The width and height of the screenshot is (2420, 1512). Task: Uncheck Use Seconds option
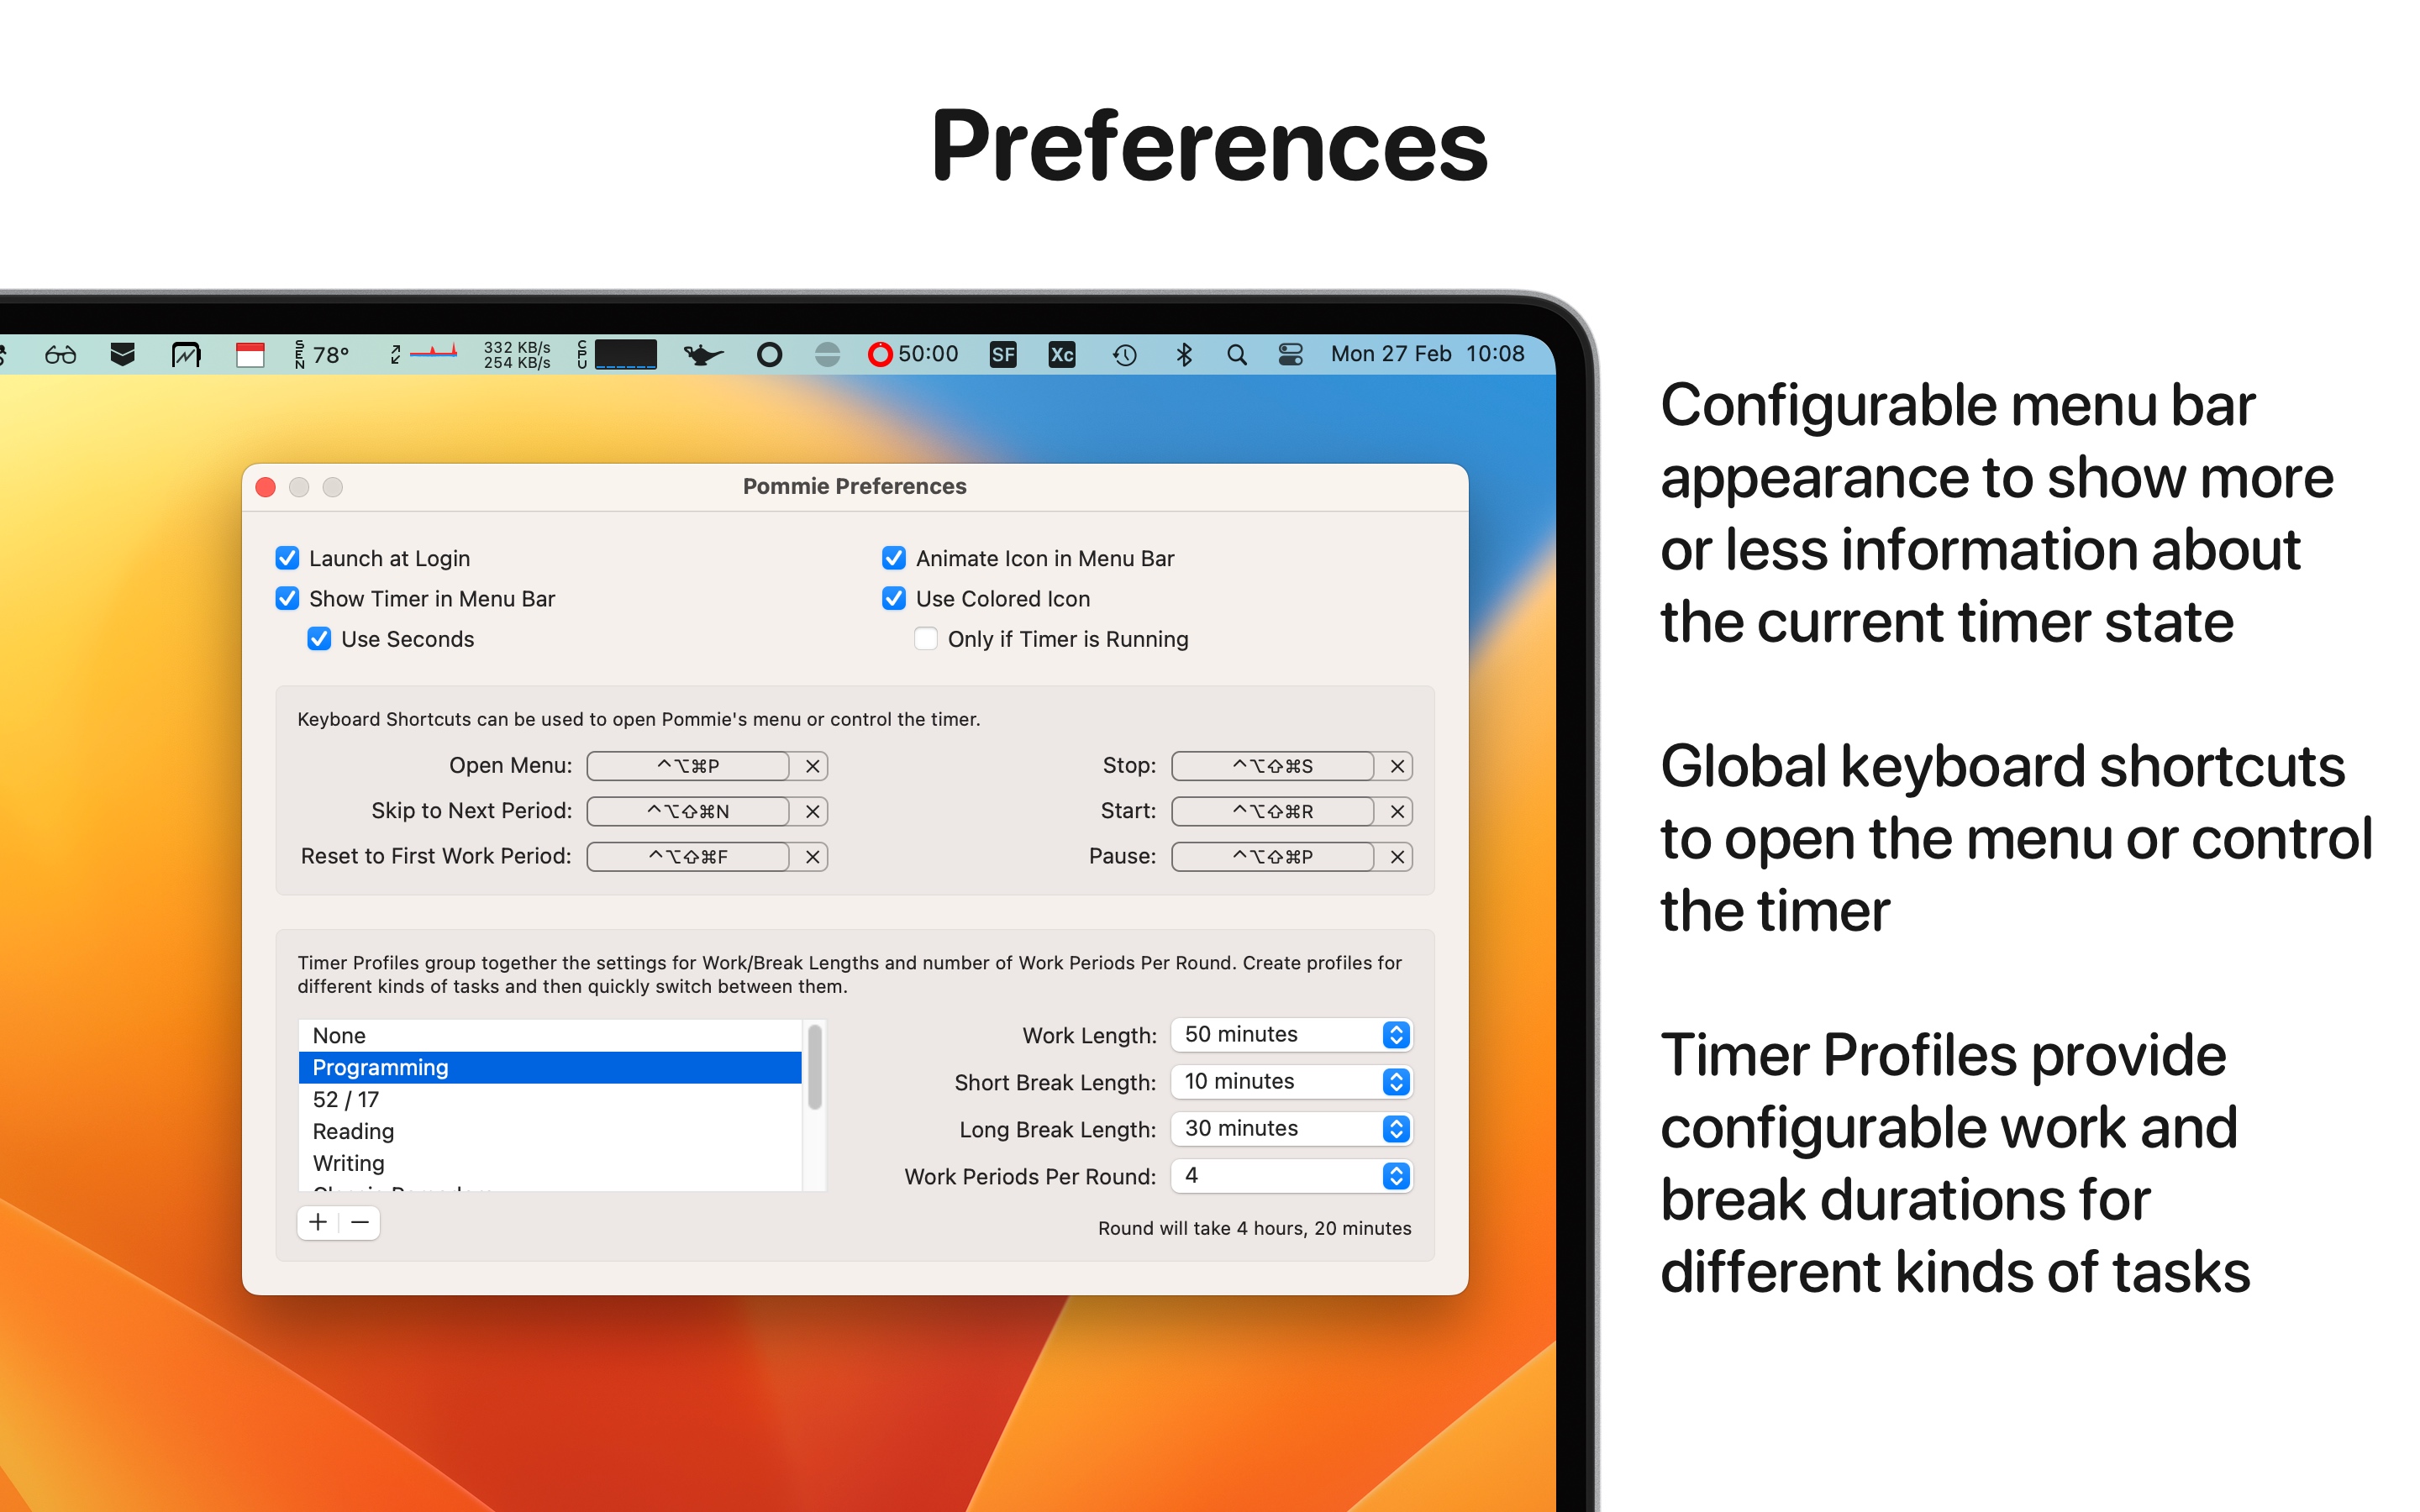pos(319,639)
